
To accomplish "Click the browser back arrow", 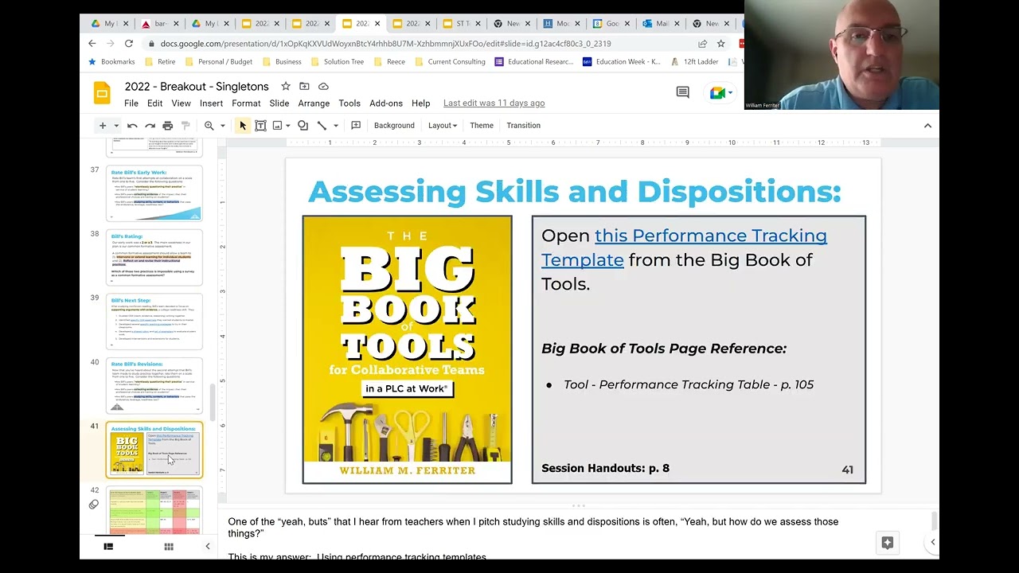I will click(92, 44).
